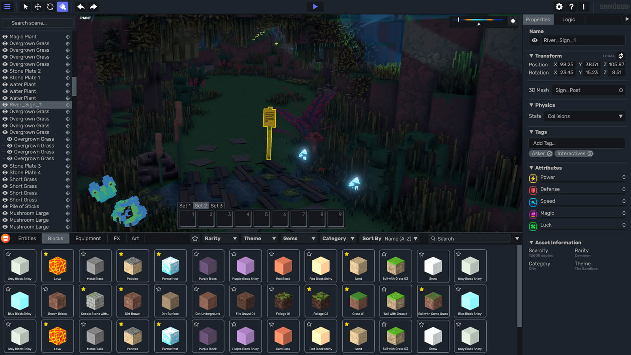This screenshot has width=631, height=355.
Task: Select the Lava block thumbnail
Action: (x=57, y=265)
